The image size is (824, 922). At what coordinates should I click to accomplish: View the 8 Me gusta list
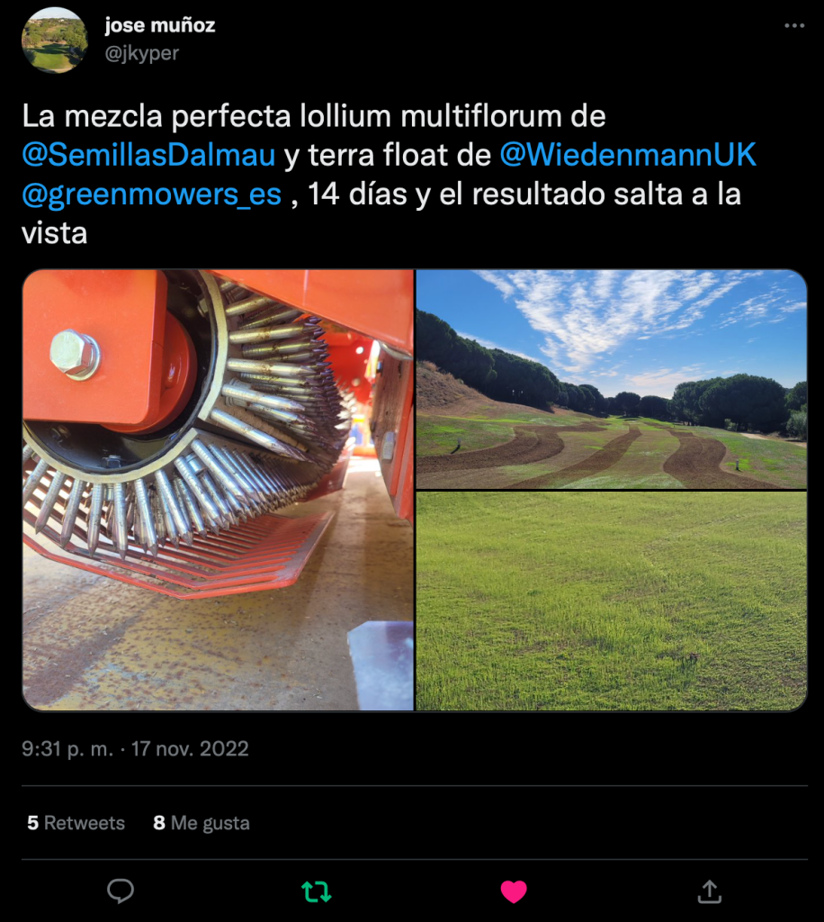point(202,823)
